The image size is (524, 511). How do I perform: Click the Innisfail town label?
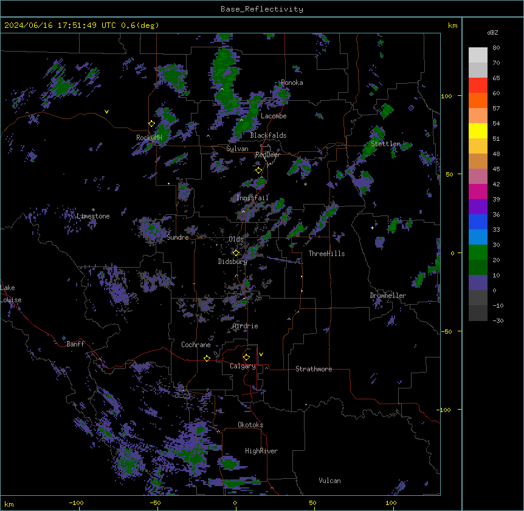point(252,198)
